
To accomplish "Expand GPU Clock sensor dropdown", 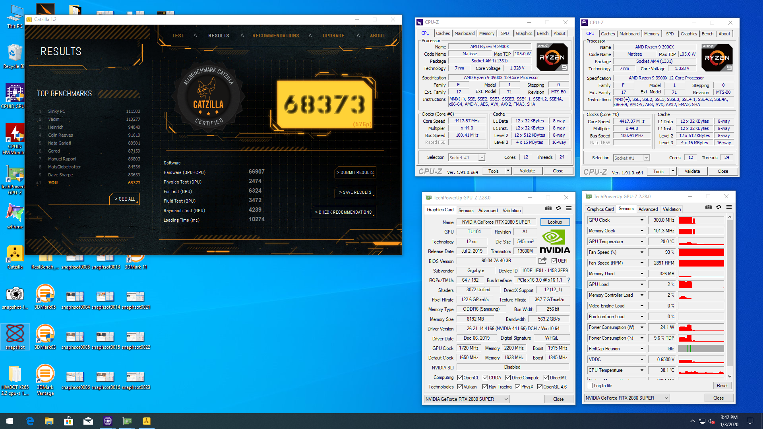I will coord(641,220).
